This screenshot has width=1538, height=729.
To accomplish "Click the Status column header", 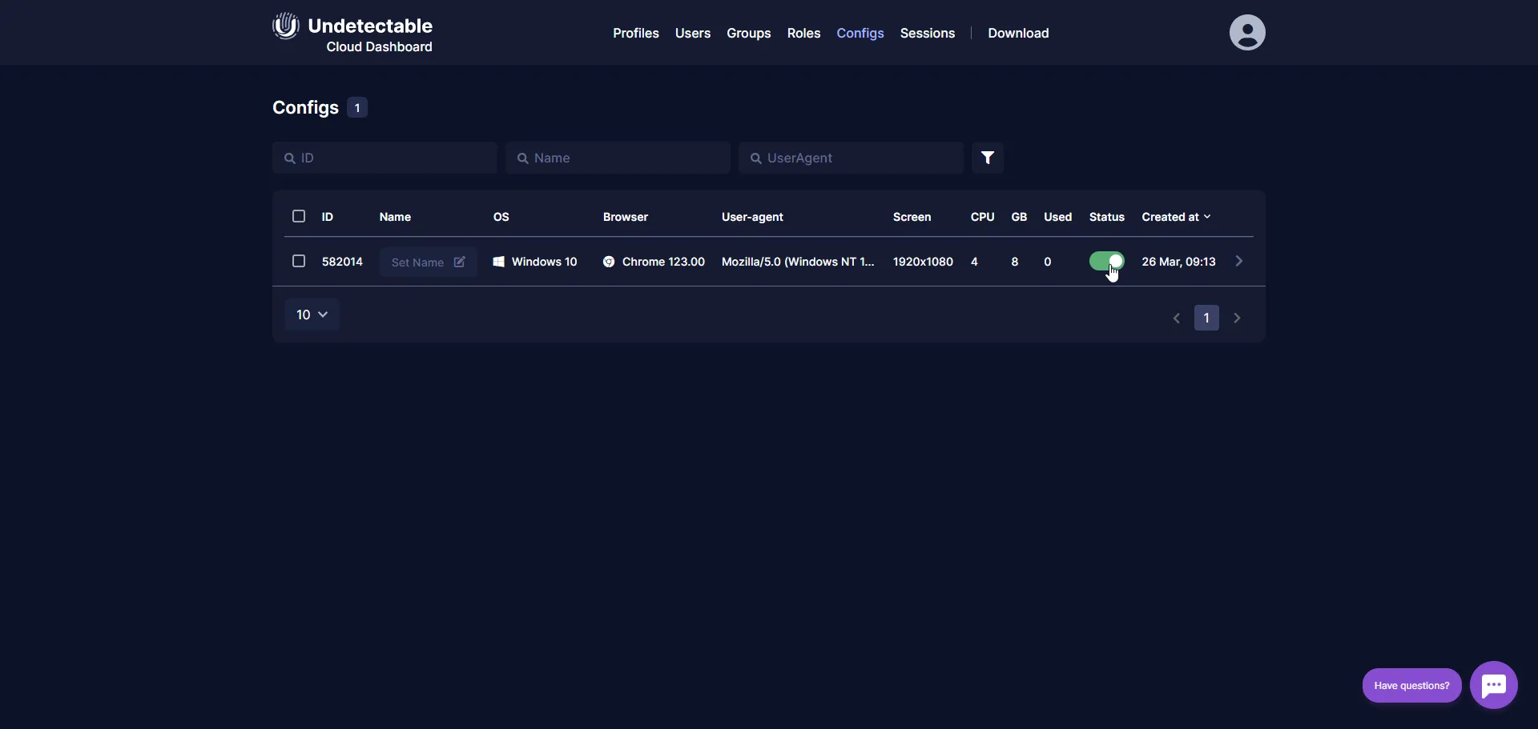I will click(x=1106, y=217).
